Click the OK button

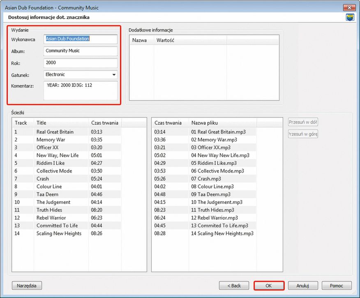pos(269,286)
